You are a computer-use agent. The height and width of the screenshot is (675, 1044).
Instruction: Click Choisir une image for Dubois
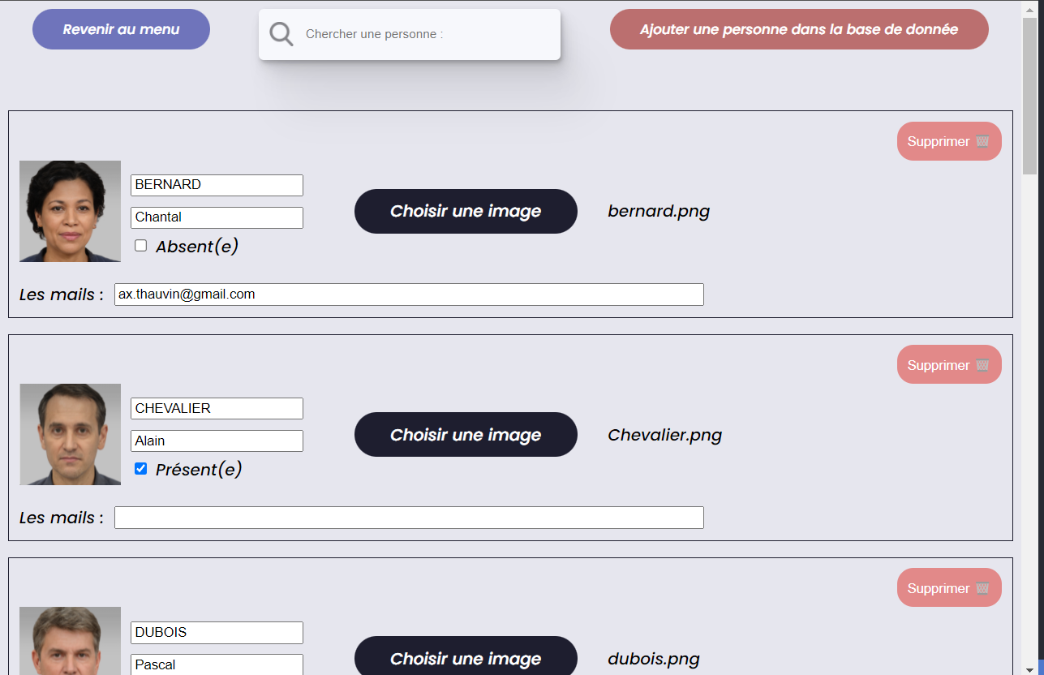click(x=466, y=656)
